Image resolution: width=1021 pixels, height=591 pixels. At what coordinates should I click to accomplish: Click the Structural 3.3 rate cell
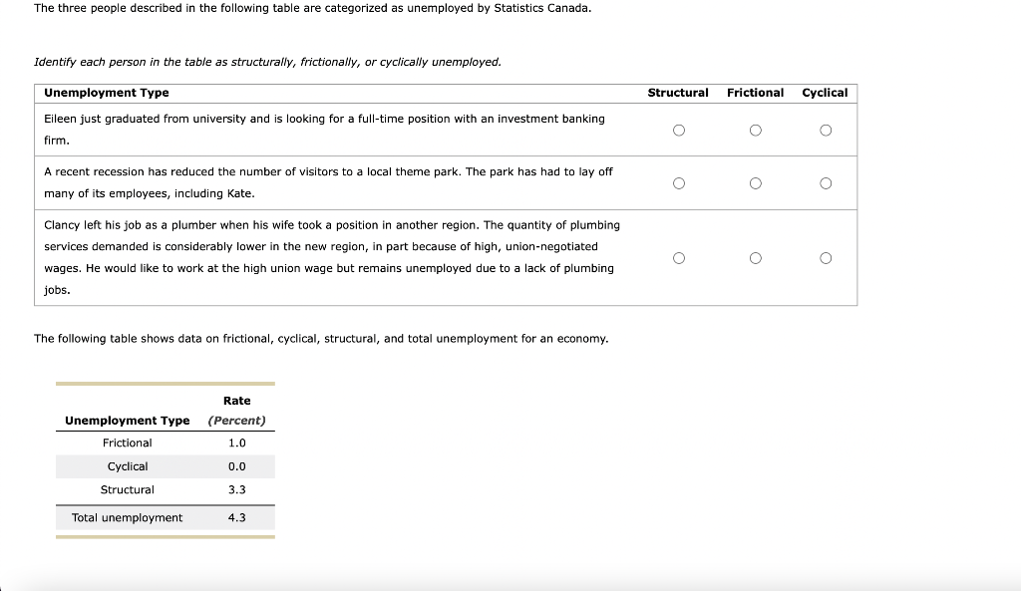(x=236, y=489)
